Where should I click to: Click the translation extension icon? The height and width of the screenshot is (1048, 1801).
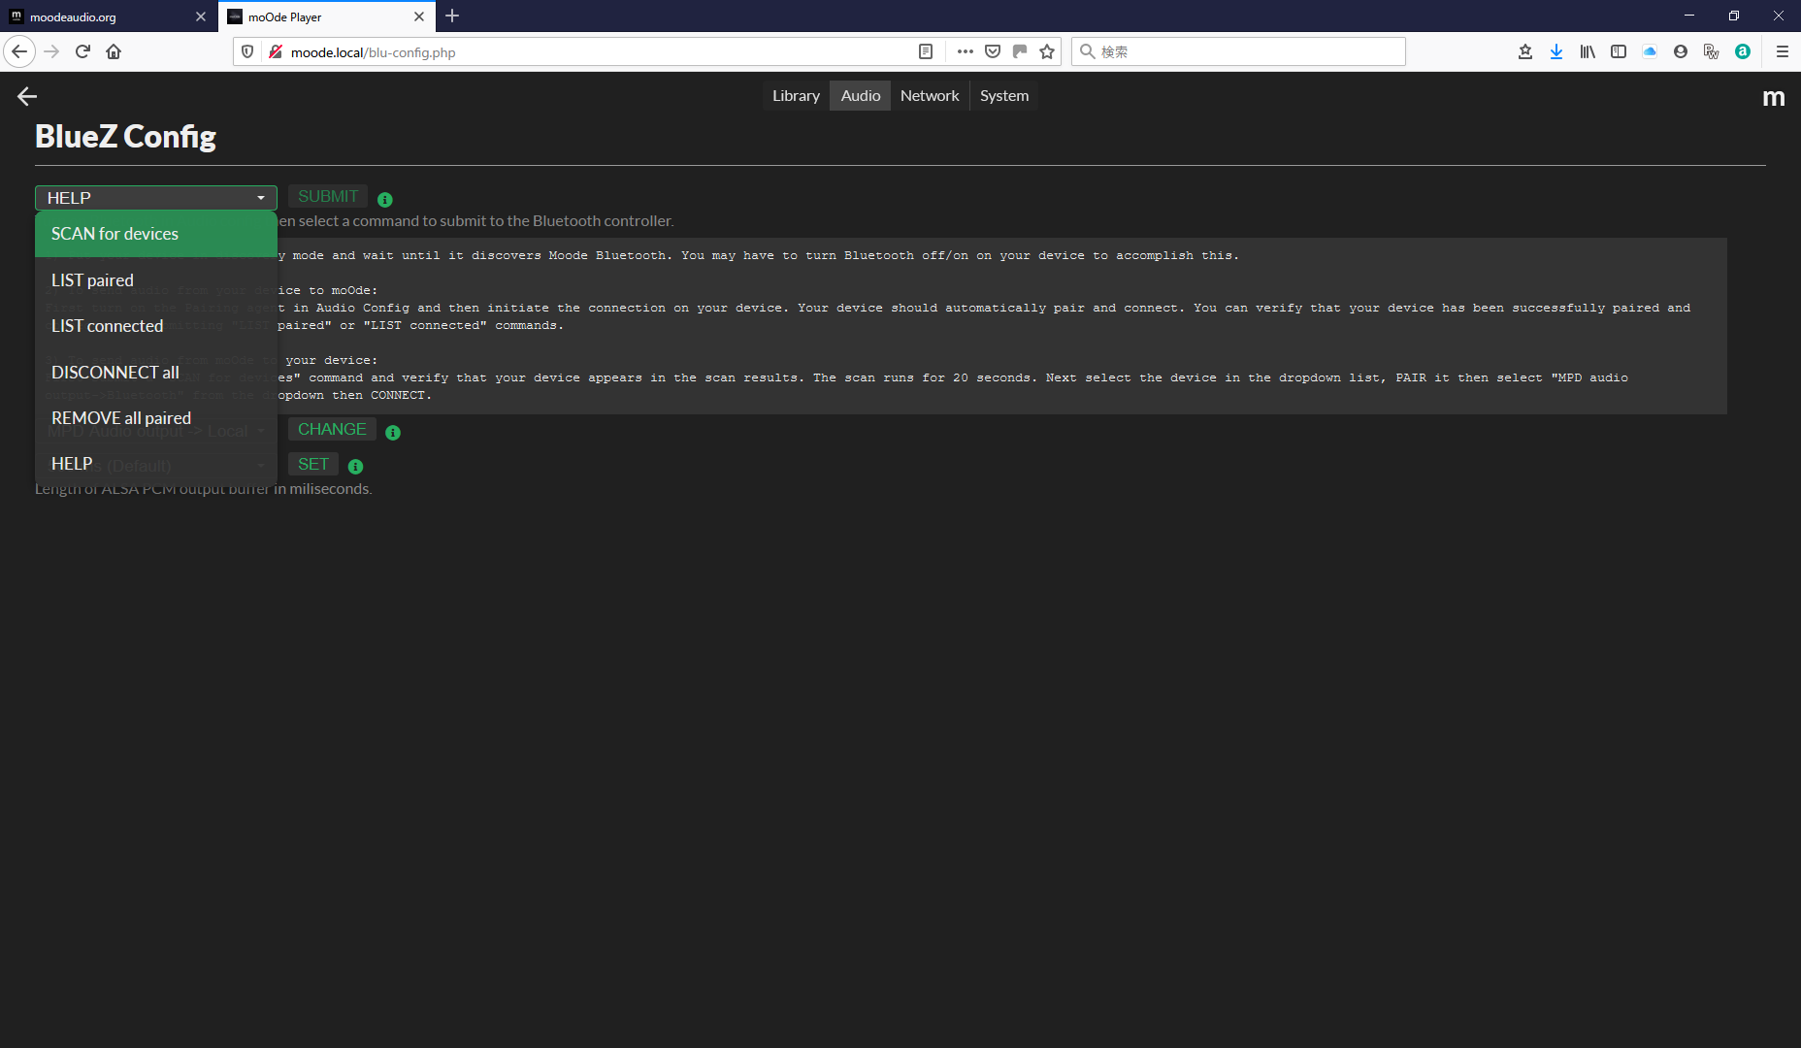(x=1712, y=51)
